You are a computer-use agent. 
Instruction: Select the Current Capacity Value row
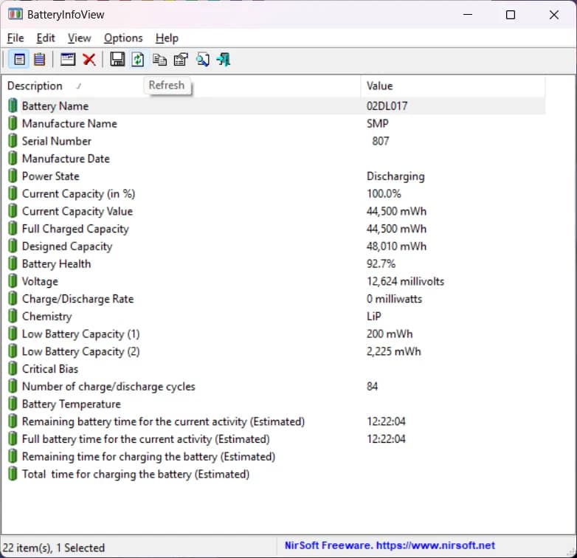pos(274,211)
